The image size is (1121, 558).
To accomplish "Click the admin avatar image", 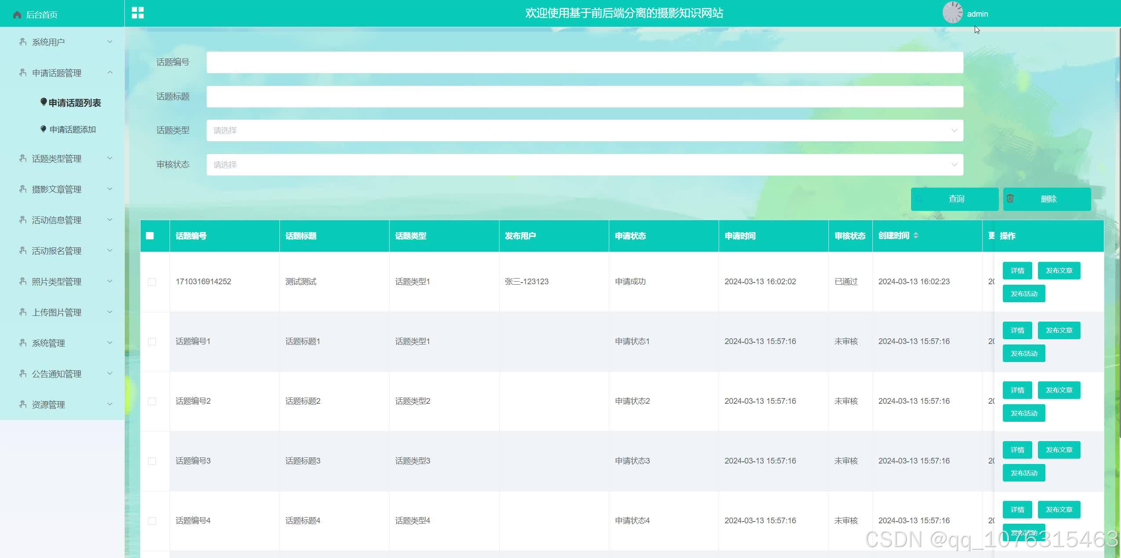I will coord(952,13).
